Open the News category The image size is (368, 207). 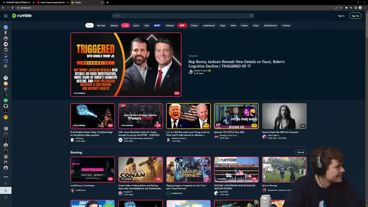click(233, 26)
